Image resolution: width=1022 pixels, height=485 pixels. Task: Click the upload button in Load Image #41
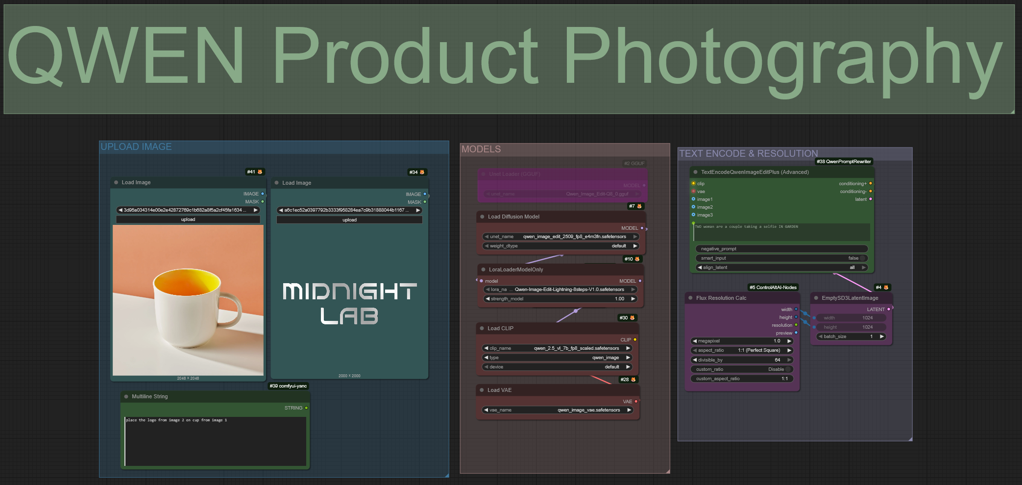pos(188,219)
